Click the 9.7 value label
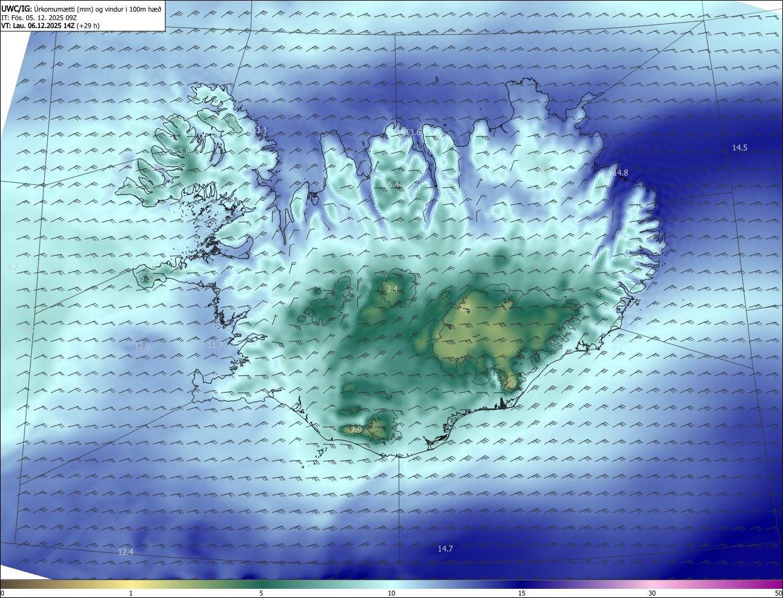Image resolution: width=783 pixels, height=598 pixels. coord(12,267)
